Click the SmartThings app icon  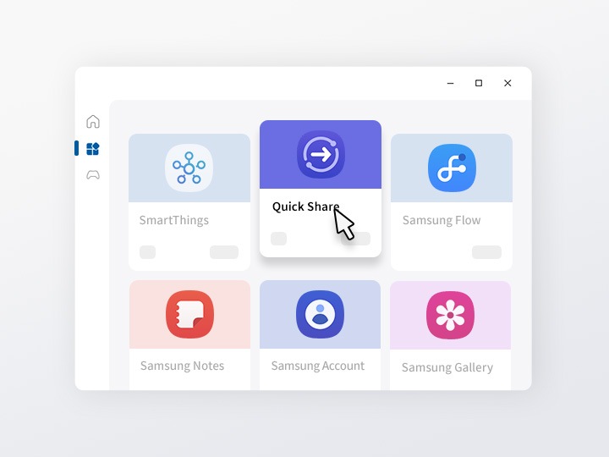tap(189, 168)
